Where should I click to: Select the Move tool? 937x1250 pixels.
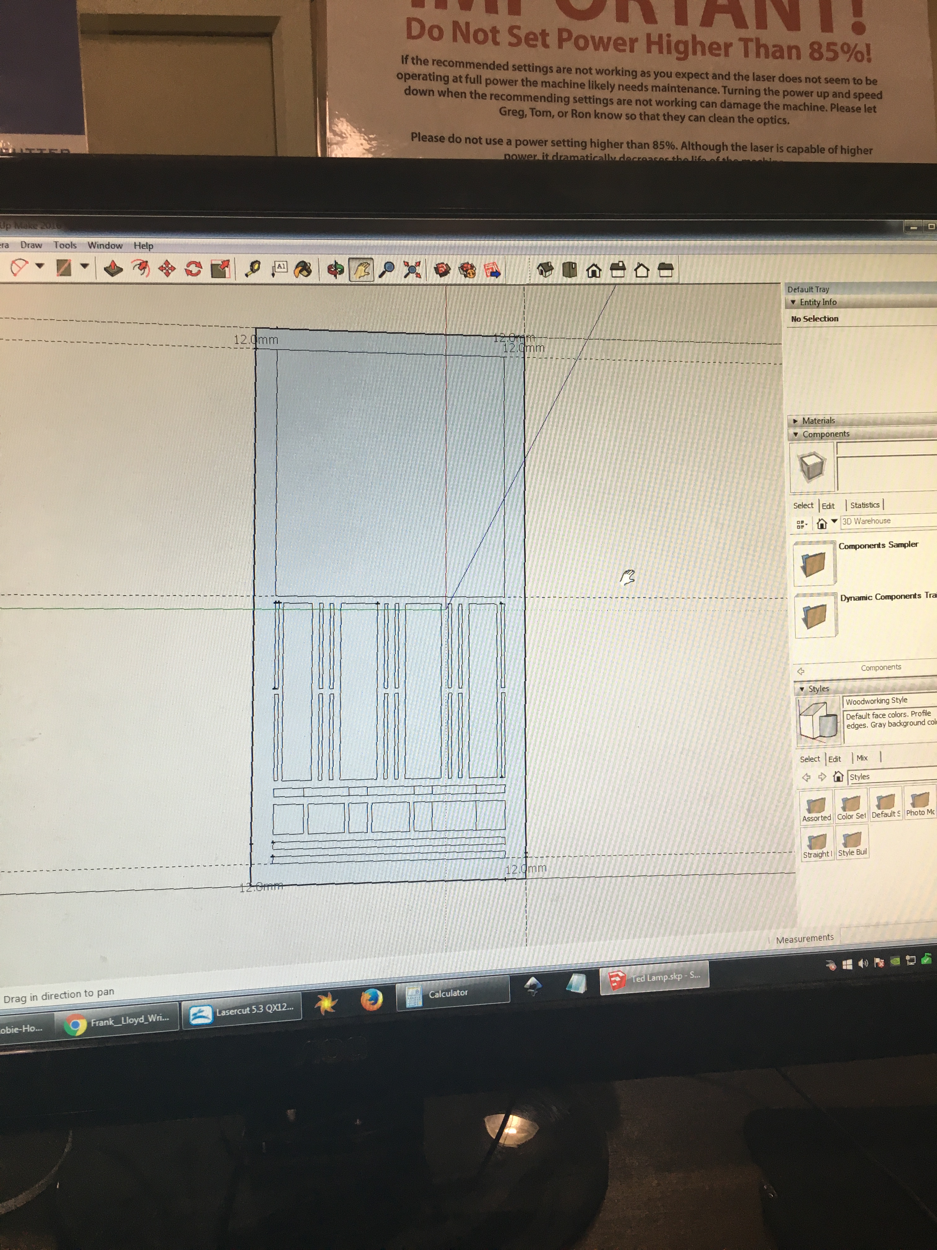(167, 268)
